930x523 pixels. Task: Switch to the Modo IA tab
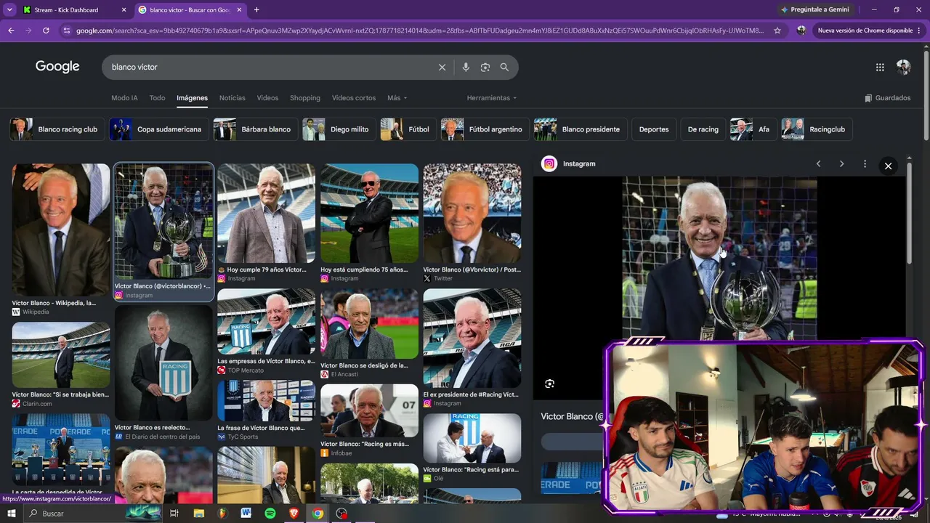(x=124, y=98)
